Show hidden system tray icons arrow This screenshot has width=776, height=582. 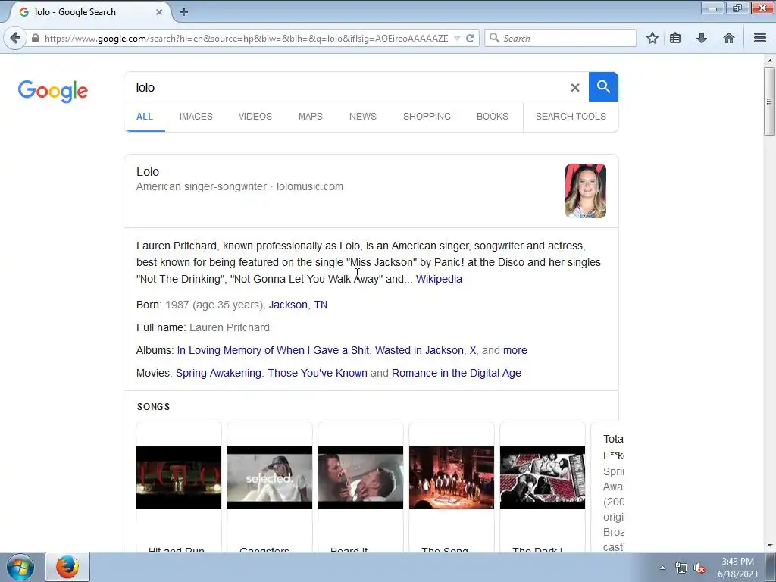(x=662, y=568)
